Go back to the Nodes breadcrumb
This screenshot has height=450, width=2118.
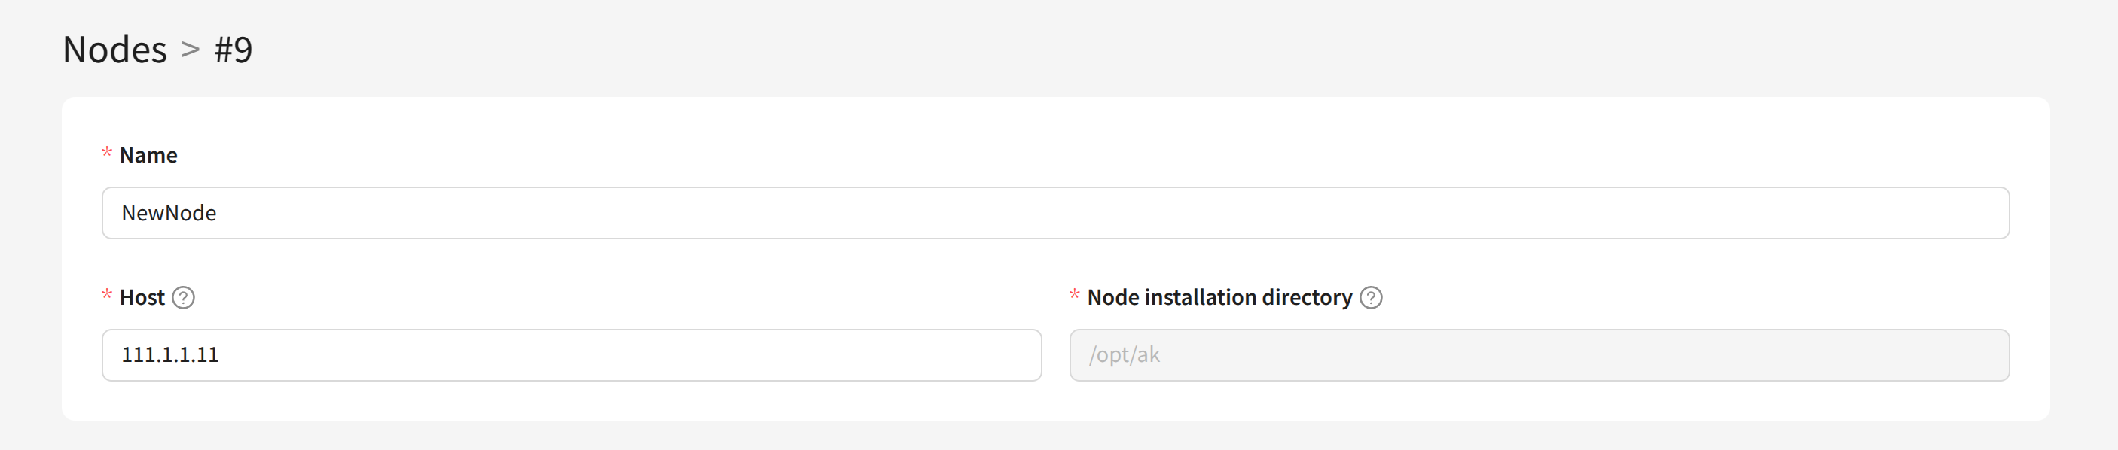tap(115, 49)
